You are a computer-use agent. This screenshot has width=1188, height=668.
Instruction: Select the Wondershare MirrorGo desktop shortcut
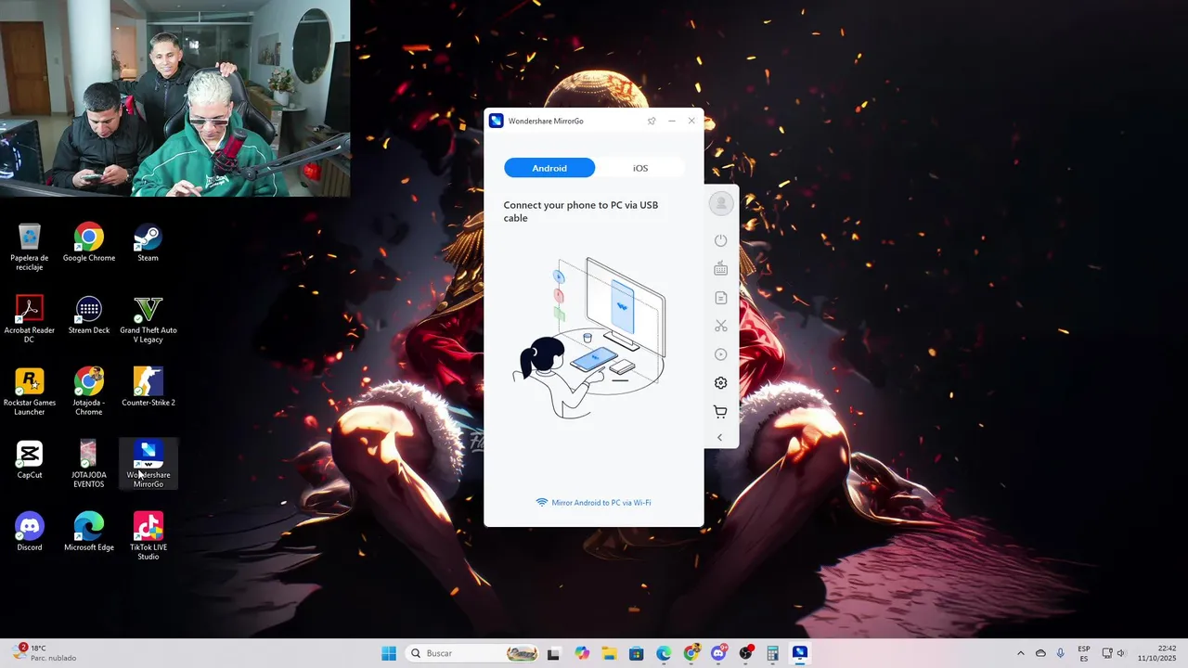click(148, 464)
